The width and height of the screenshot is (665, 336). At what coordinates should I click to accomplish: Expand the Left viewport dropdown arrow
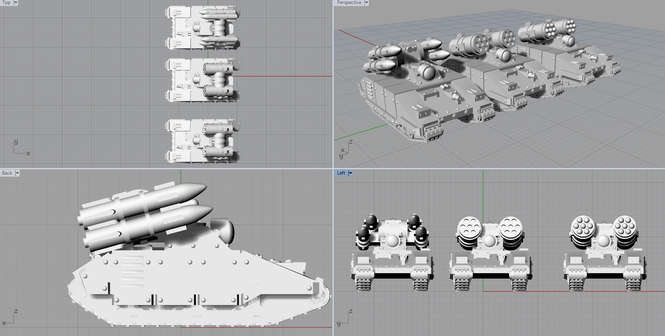[x=350, y=173]
